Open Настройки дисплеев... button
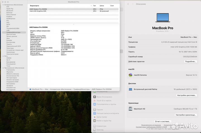 pyautogui.click(x=186, y=95)
